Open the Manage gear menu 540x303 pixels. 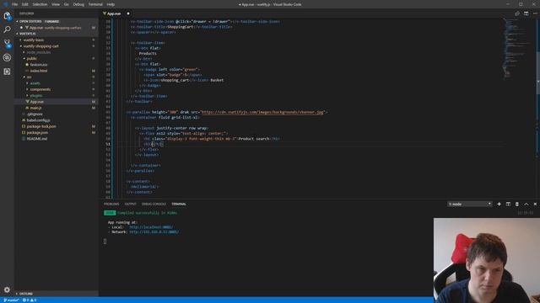click(7, 290)
